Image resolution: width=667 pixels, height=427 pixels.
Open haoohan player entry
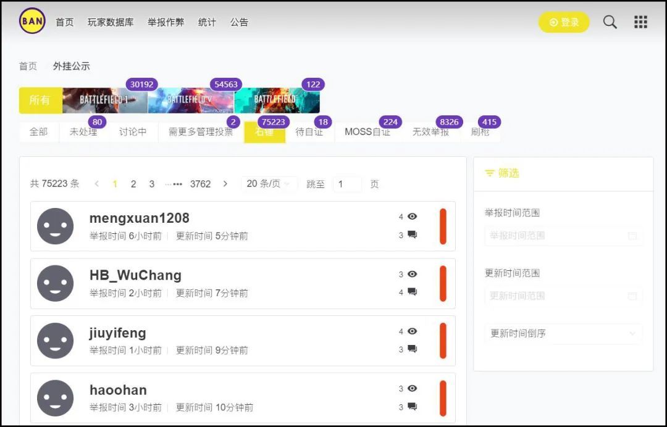[243, 398]
